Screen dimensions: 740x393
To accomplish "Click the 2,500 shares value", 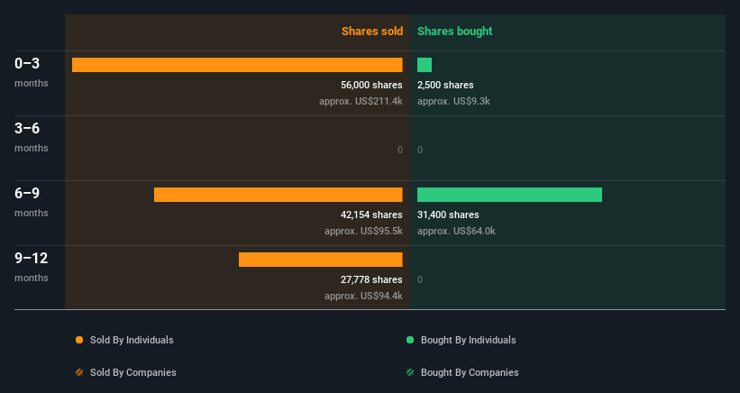I will coord(445,85).
